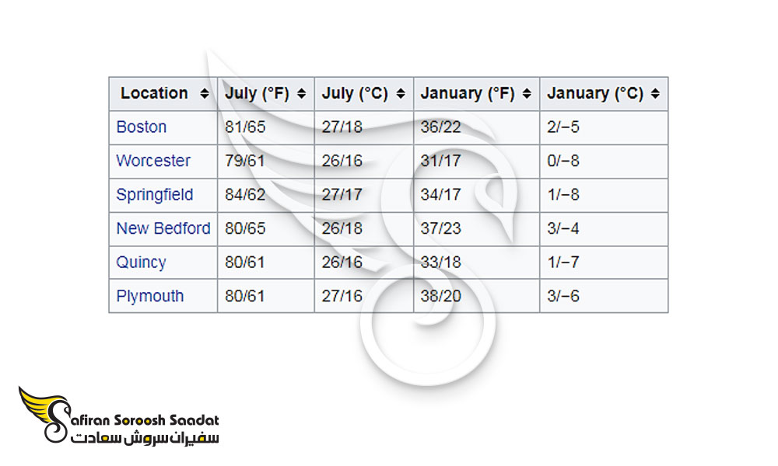Open the Boston link
Viewport: 778px width, 466px height.
(141, 127)
